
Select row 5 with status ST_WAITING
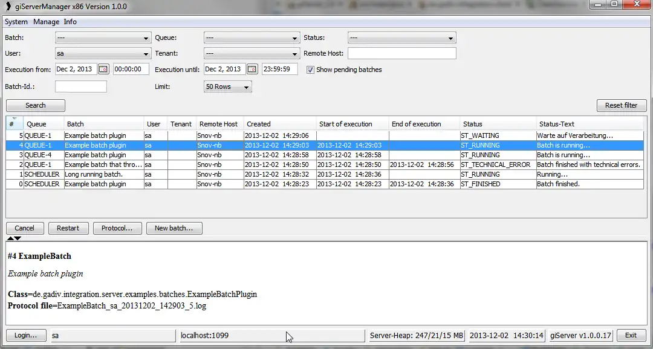click(325, 135)
